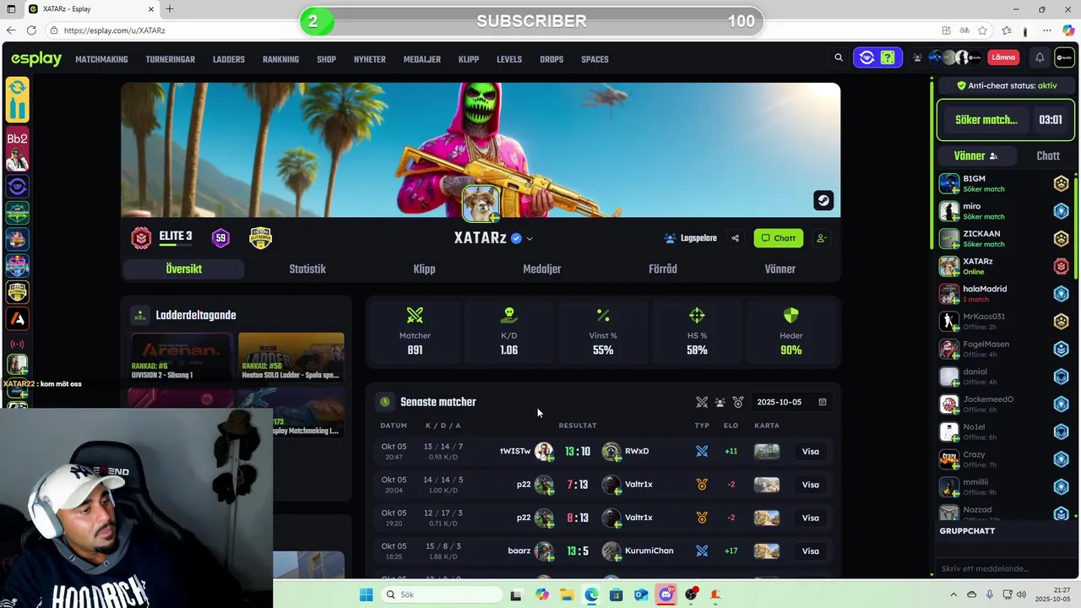Expand the dropdown chevron next to XATARz

tap(530, 238)
